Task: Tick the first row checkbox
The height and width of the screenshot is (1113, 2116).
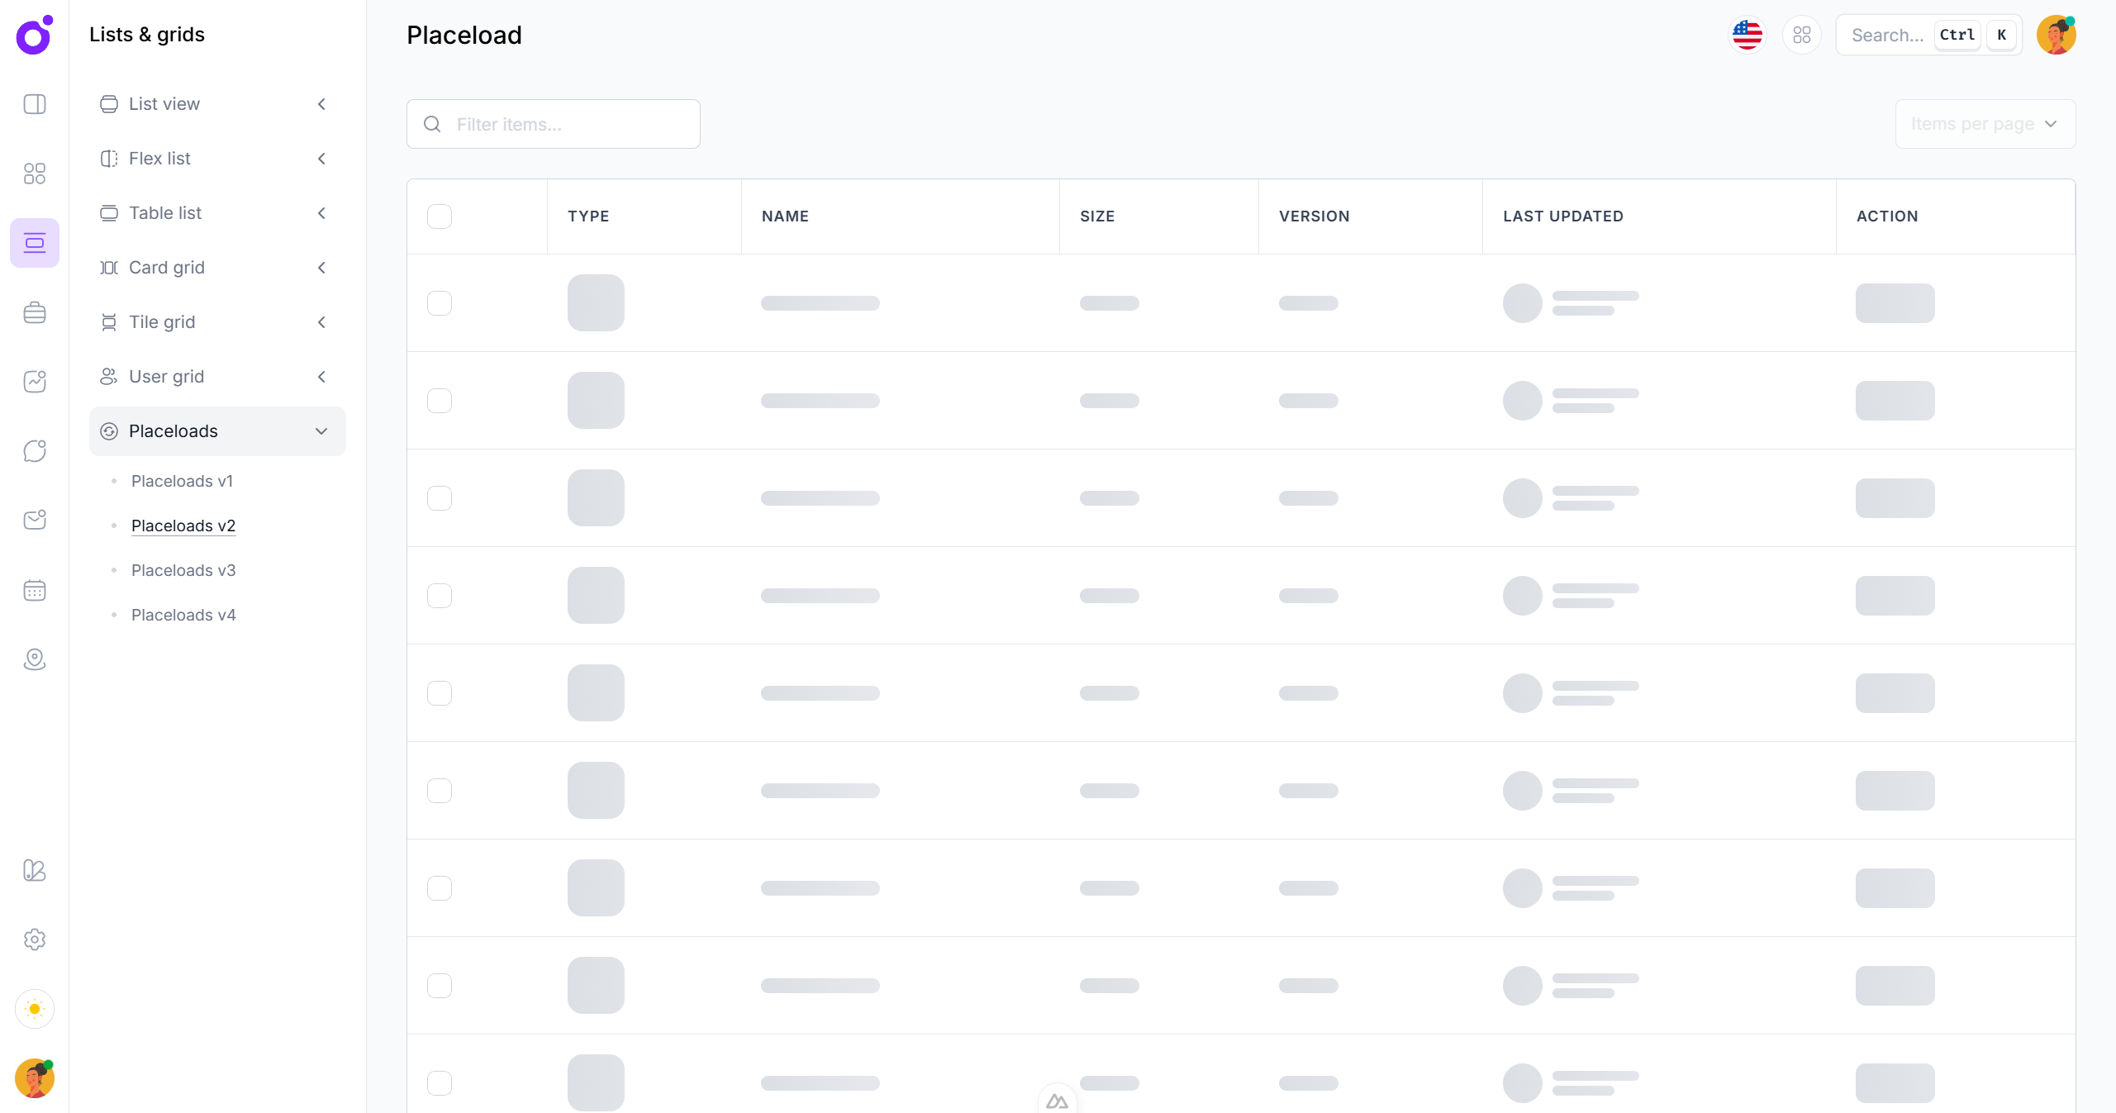Action: [x=440, y=303]
